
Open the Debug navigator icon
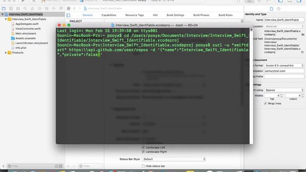pos(47,9)
